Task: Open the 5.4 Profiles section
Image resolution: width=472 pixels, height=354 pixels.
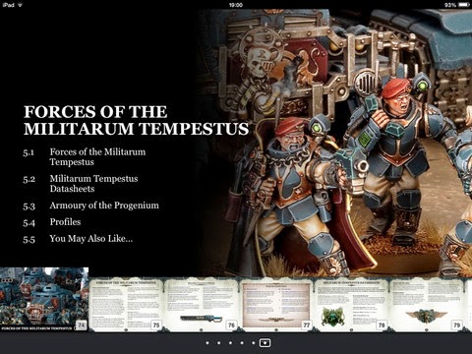Action: click(52, 222)
